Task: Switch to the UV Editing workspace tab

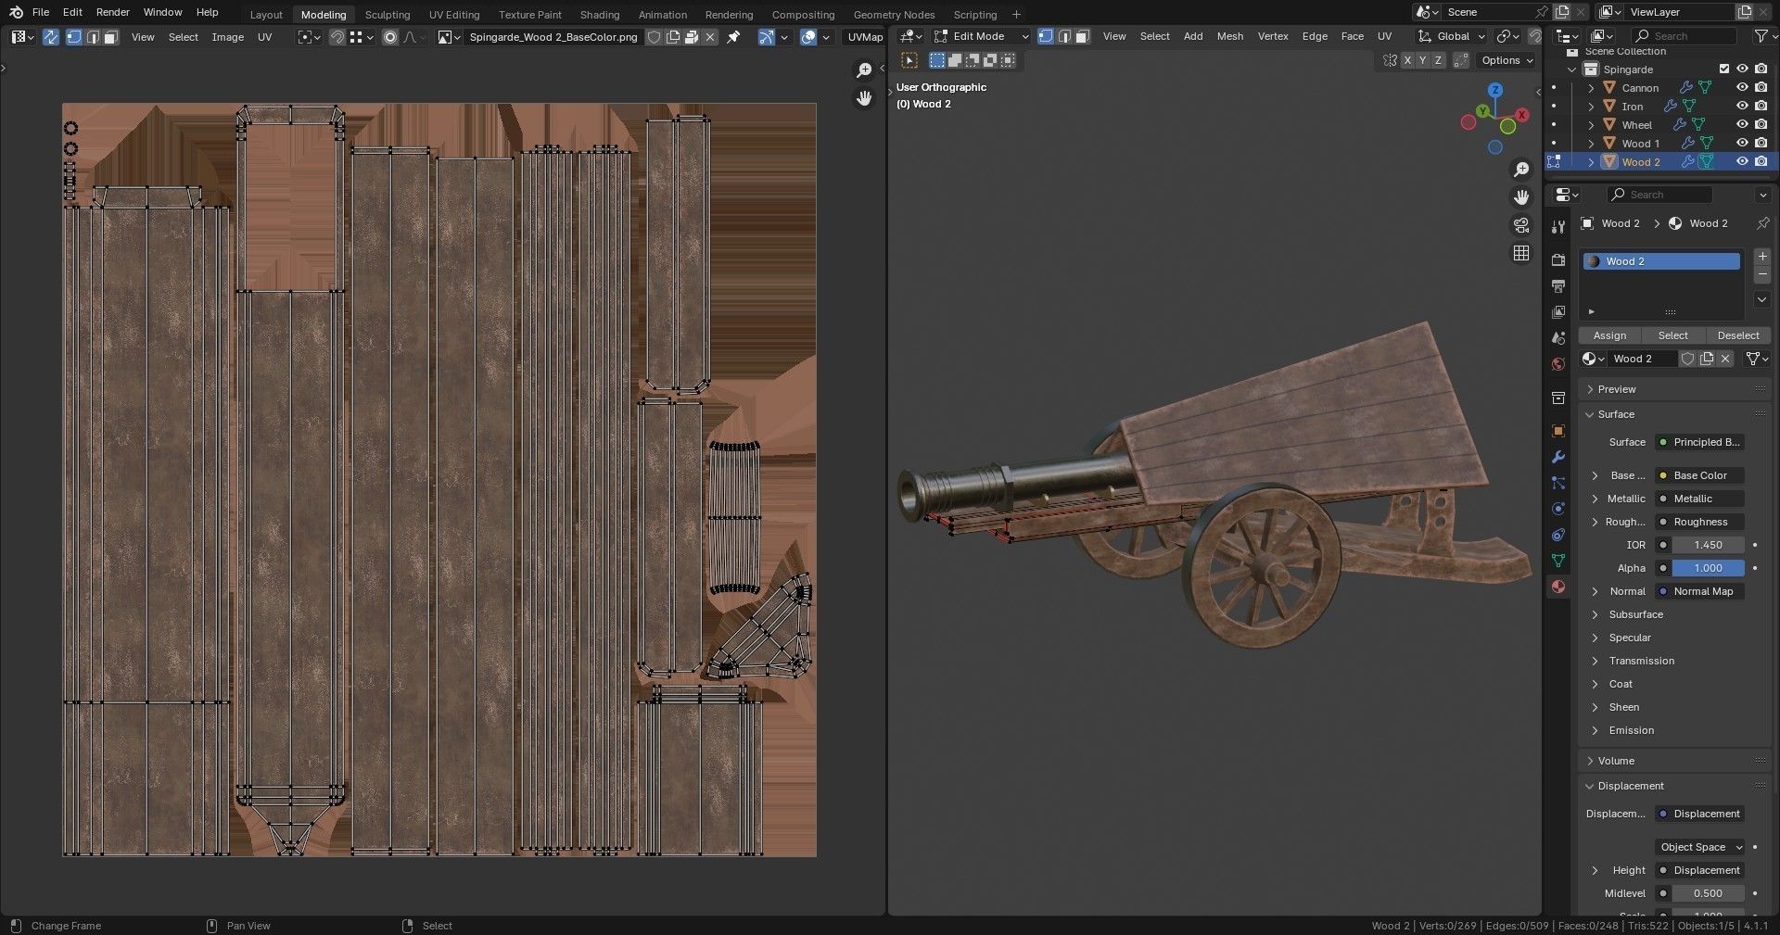Action: [454, 14]
